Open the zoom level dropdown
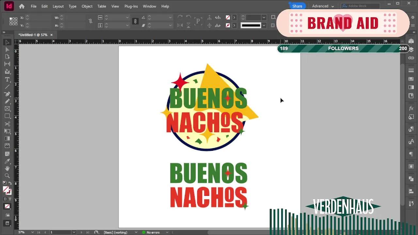Screen dimensions: 418x235 [32, 232]
